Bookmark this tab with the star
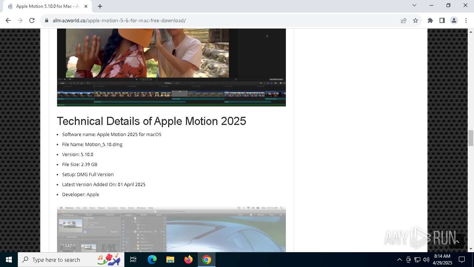Image resolution: width=474 pixels, height=267 pixels. 415,20
